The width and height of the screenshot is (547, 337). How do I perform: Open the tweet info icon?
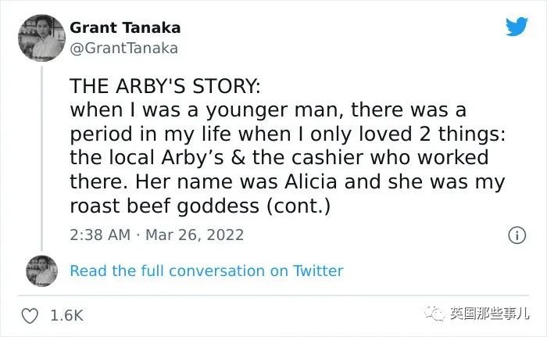[x=516, y=235]
